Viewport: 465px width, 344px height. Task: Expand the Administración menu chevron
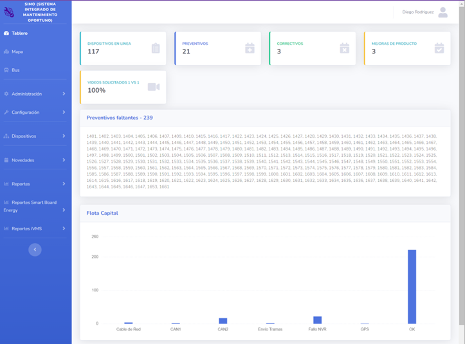tap(64, 94)
